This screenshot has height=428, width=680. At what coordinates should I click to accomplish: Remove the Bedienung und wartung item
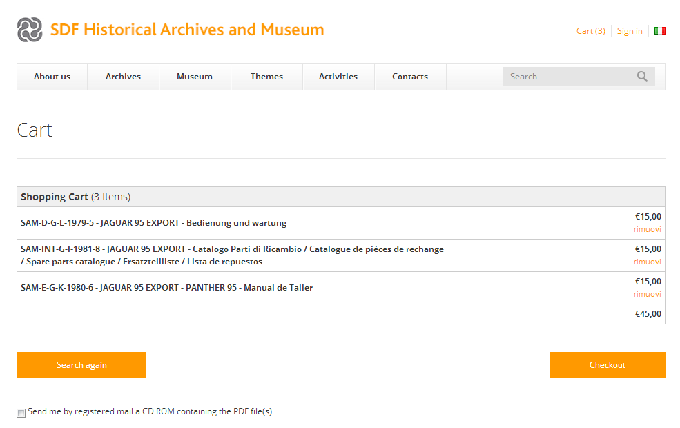pyautogui.click(x=647, y=229)
